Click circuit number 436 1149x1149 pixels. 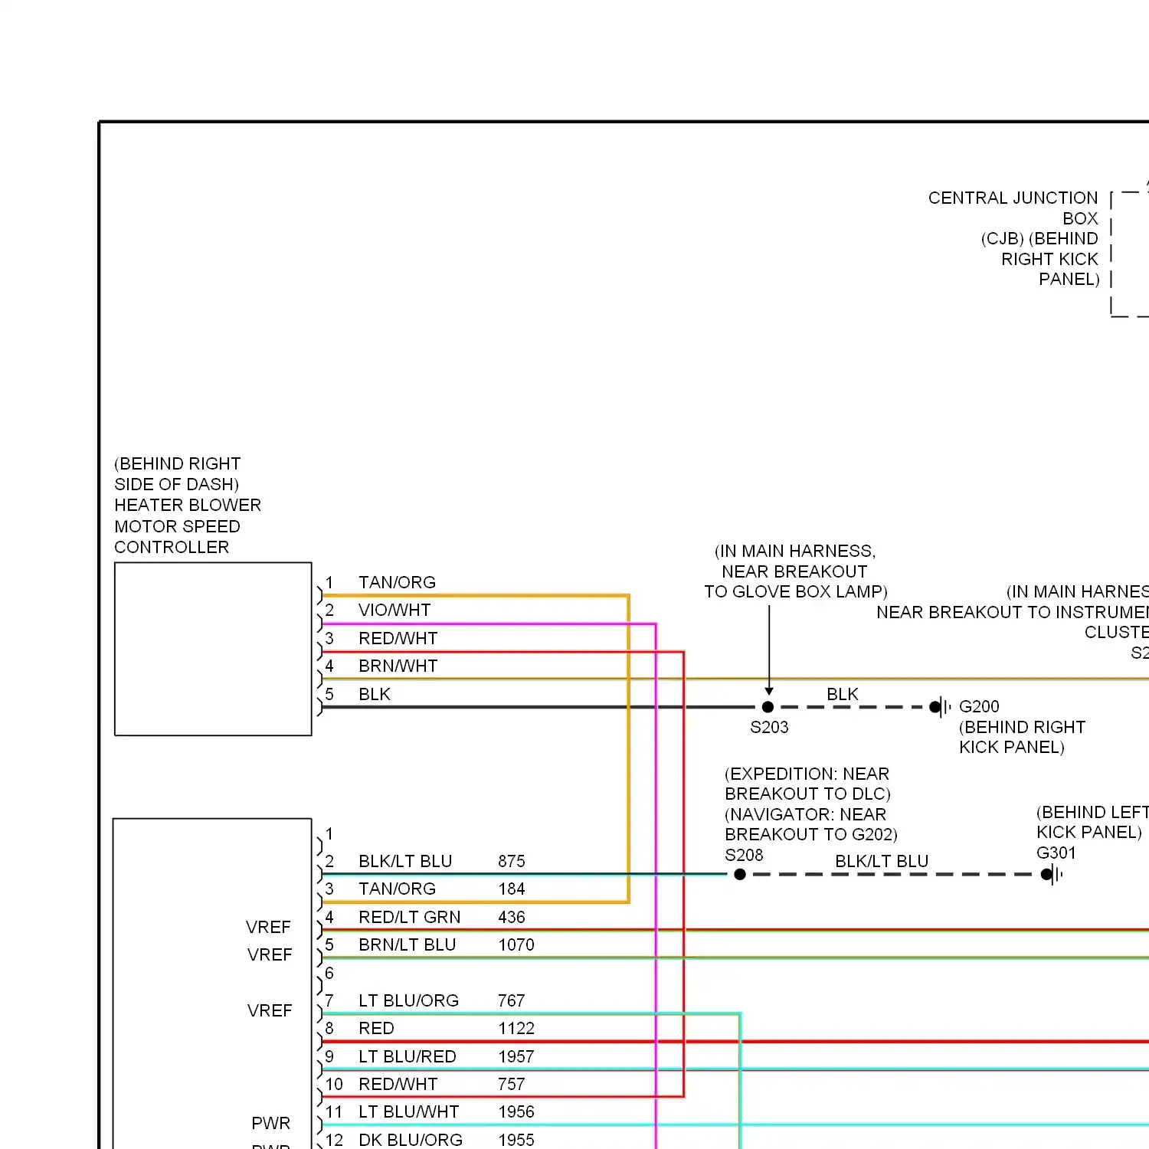pos(512,917)
